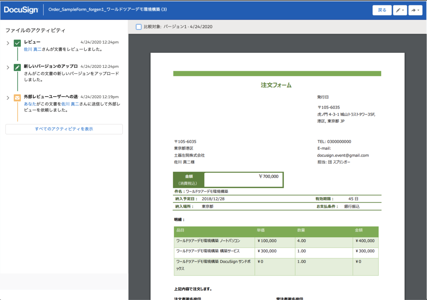Viewport: 427px width, 300px height.
Task: Click the あなた link in send entry
Action: coord(30,104)
